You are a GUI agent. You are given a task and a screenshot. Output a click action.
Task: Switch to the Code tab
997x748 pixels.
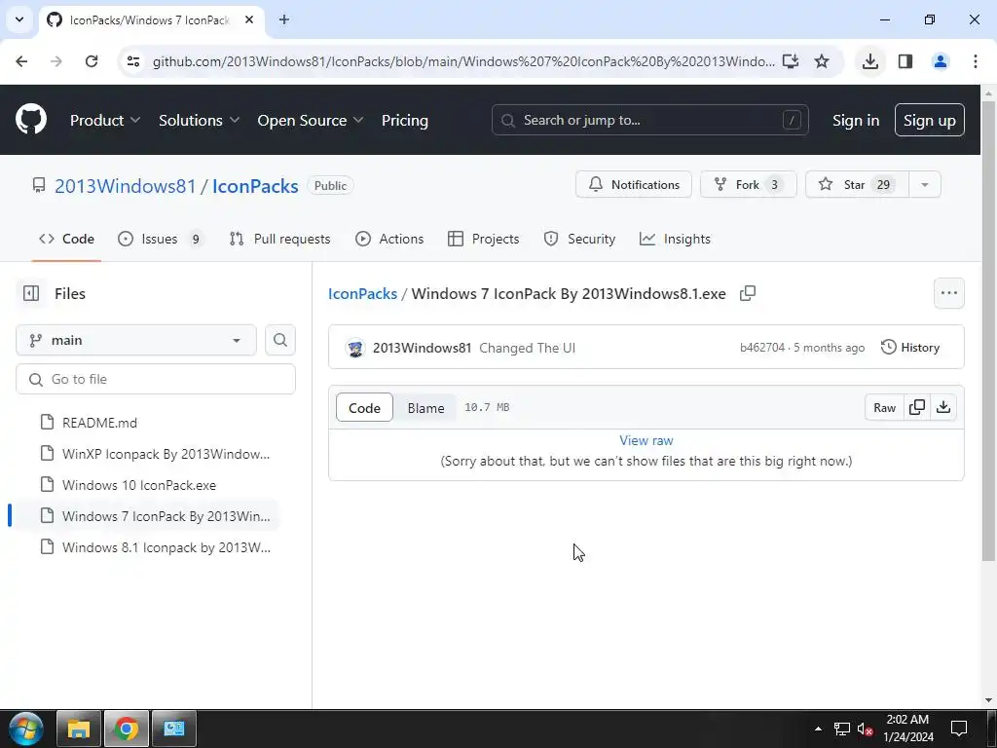pyautogui.click(x=67, y=240)
